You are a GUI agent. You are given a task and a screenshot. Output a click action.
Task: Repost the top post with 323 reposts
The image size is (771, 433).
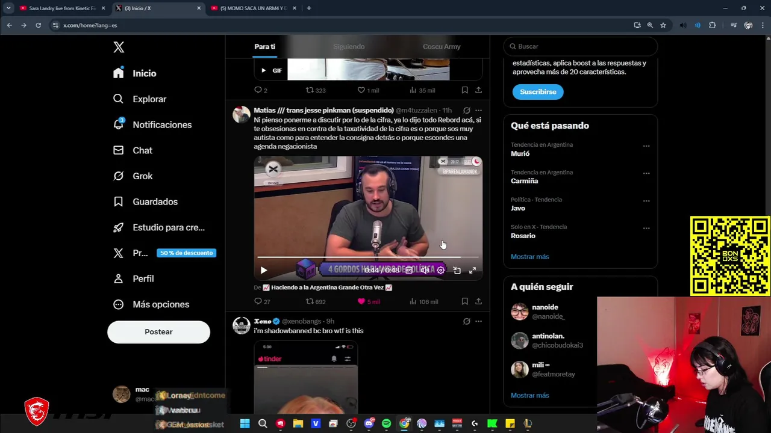(x=316, y=90)
